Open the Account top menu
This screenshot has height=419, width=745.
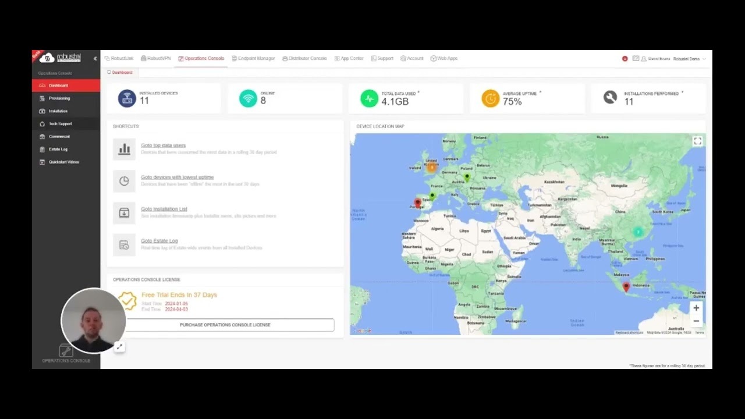[x=412, y=58]
